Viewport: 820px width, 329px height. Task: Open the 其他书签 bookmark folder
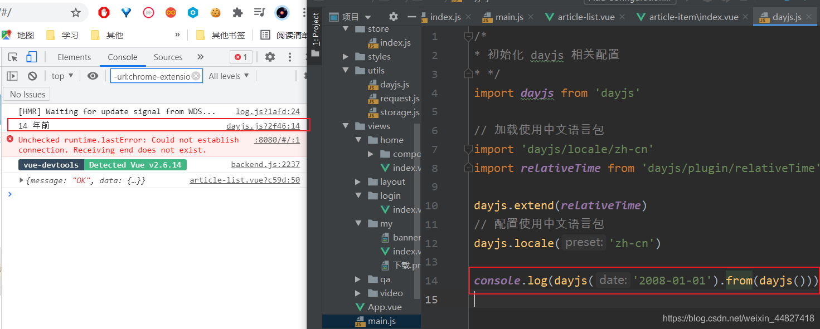point(221,35)
